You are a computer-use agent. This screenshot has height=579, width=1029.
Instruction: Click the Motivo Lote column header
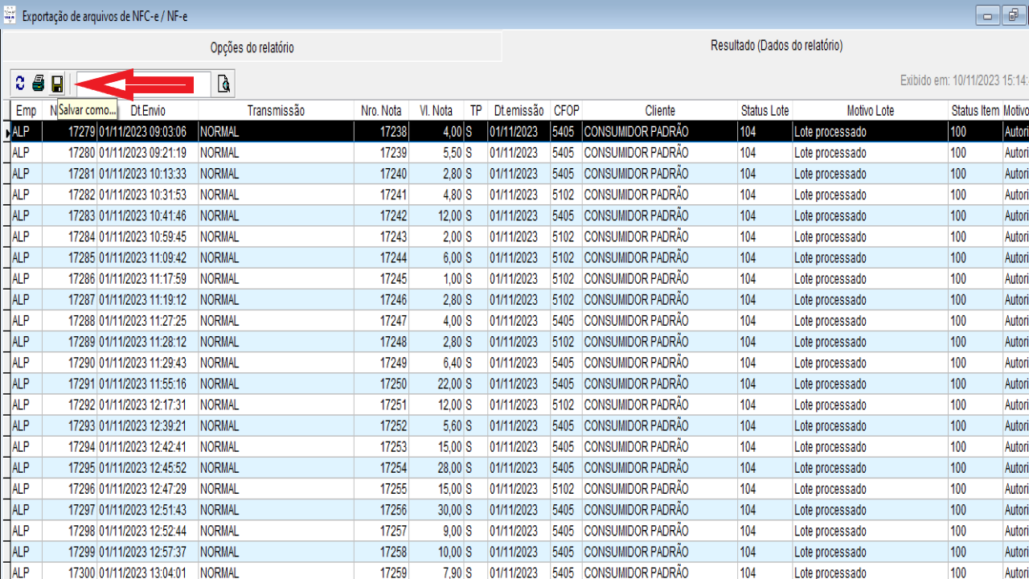pyautogui.click(x=870, y=111)
